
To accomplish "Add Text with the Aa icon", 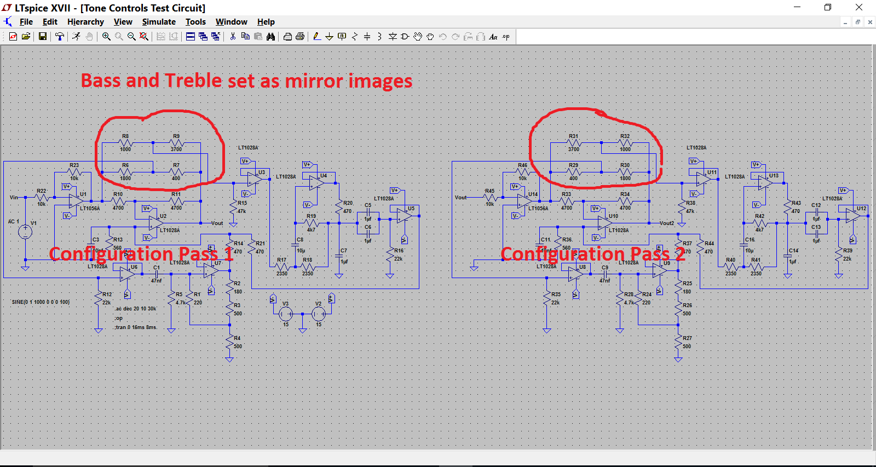I will pyautogui.click(x=493, y=37).
